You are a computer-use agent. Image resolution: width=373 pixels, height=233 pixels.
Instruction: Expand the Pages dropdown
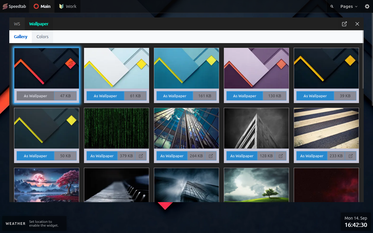[x=349, y=6]
